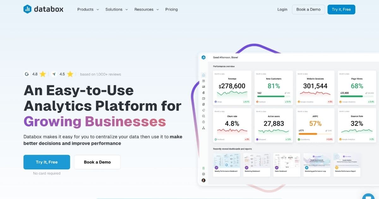Select the play-button icon in dashboard sidebar
Viewport: 379px width, 199px height.
coord(203,99)
